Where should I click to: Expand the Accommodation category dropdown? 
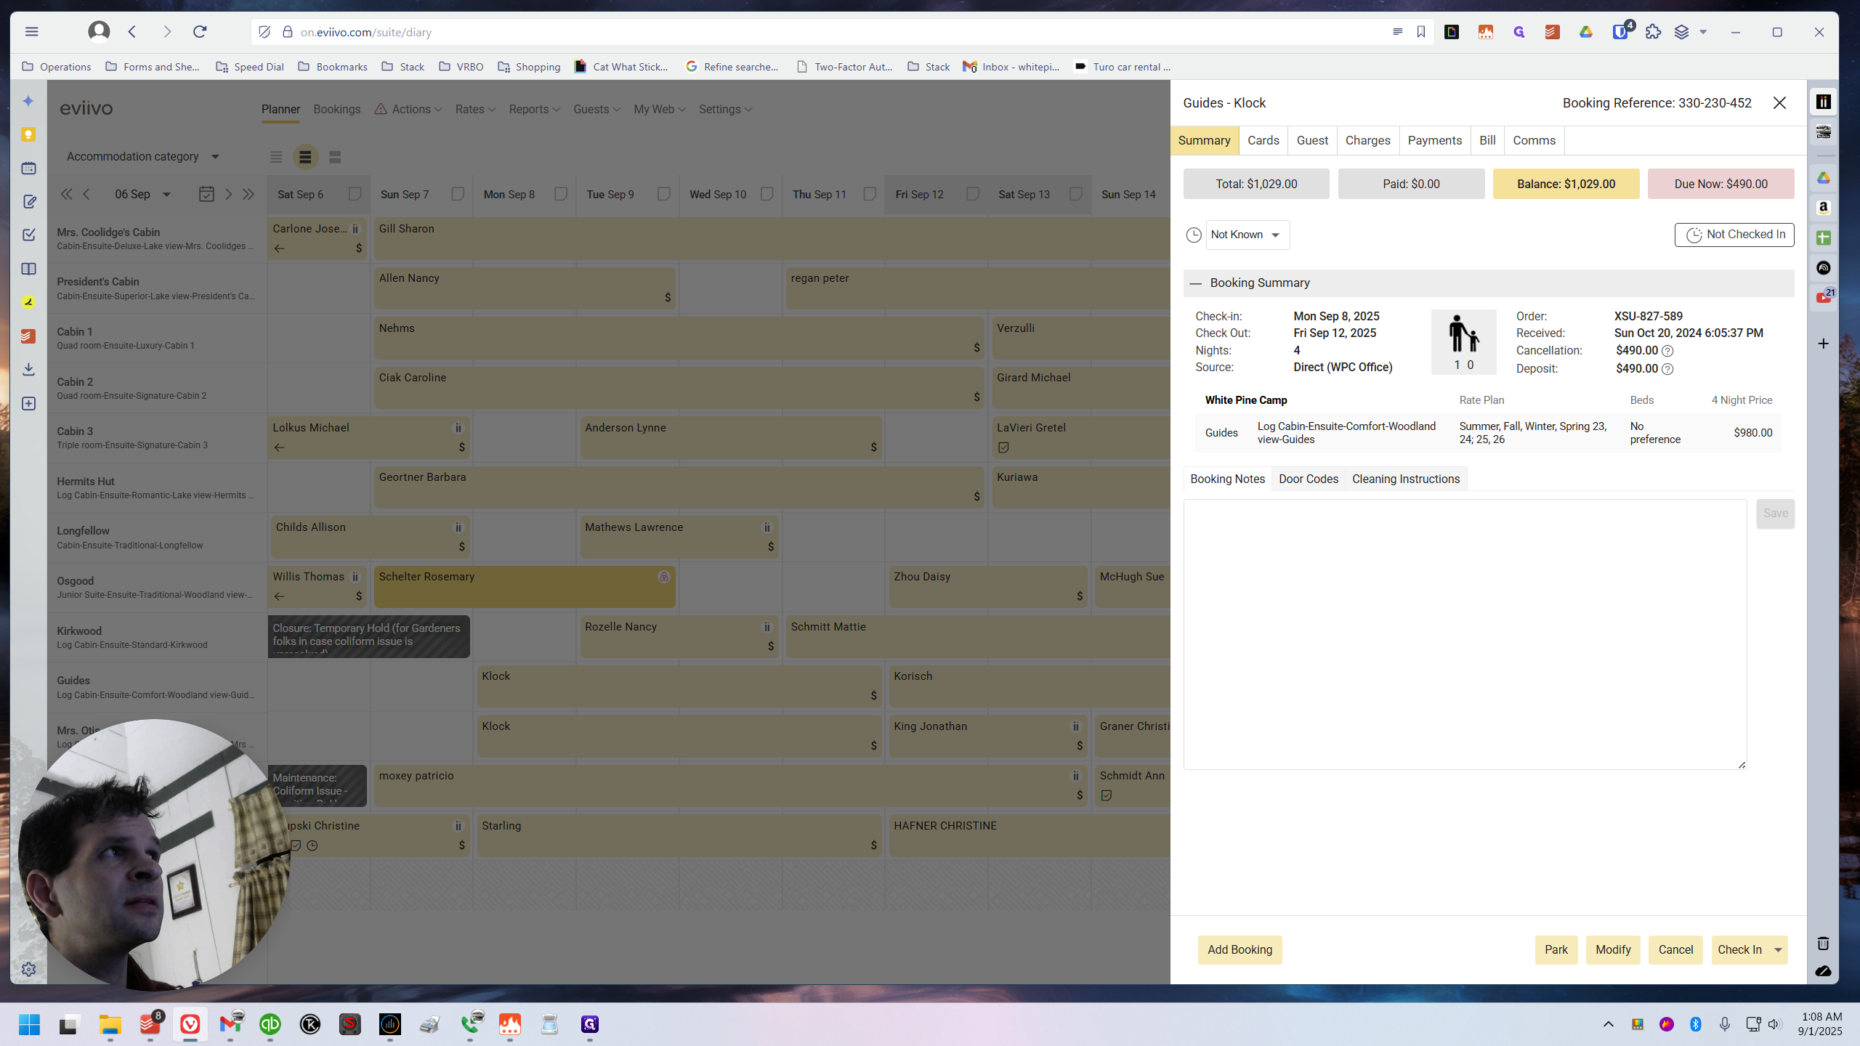(x=143, y=157)
